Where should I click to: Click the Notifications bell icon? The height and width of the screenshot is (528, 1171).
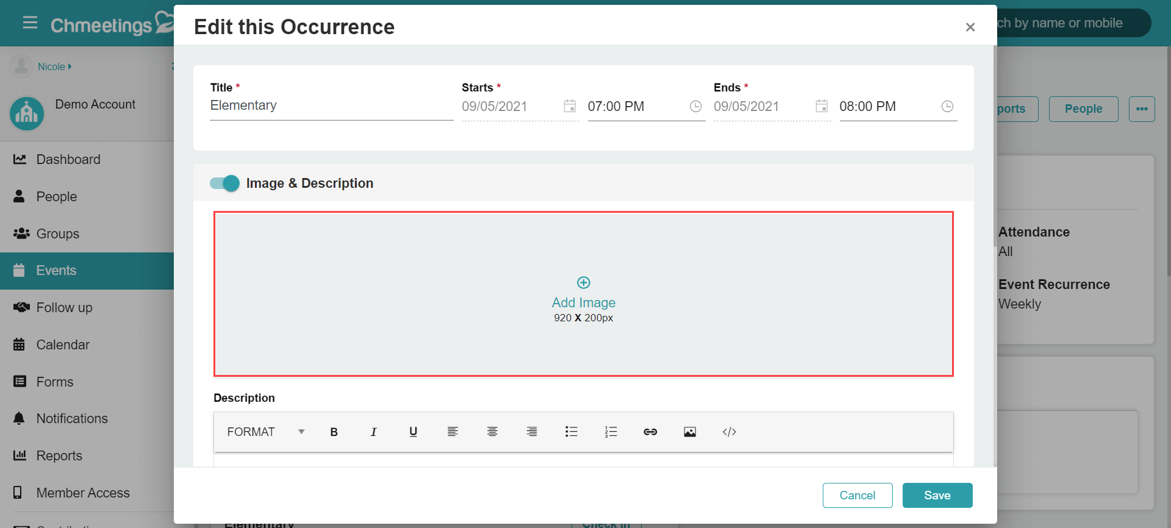20,418
